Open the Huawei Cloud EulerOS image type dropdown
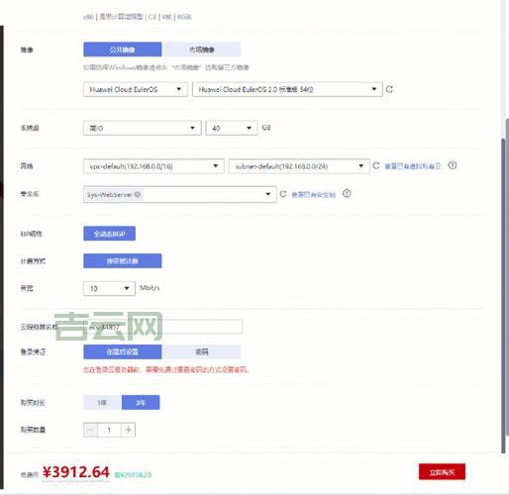This screenshot has width=509, height=495. point(136,89)
